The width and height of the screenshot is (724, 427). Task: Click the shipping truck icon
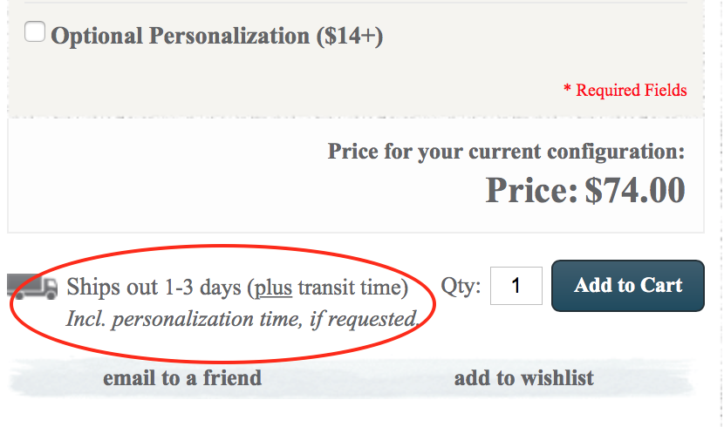click(x=32, y=286)
